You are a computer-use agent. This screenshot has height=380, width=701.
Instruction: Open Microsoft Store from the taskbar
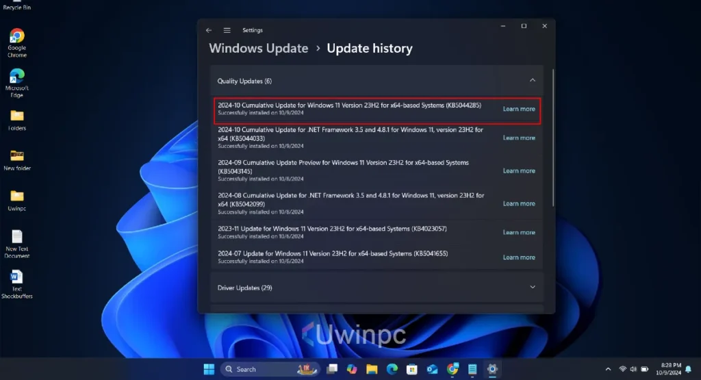(x=411, y=369)
